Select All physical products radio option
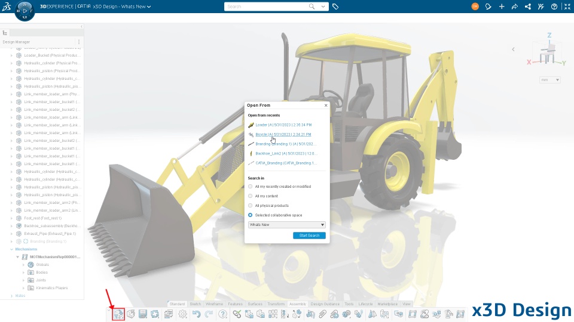The width and height of the screenshot is (574, 322). pos(251,206)
